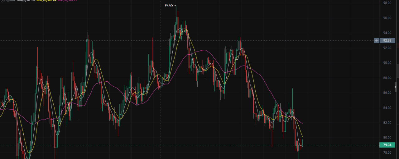The width and height of the screenshot is (399, 159).
Task: Select the 92.98 crosshair price label
Action: [387, 40]
